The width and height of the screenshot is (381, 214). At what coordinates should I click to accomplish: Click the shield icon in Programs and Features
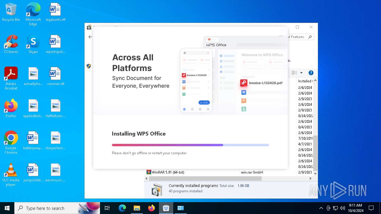[x=89, y=66]
